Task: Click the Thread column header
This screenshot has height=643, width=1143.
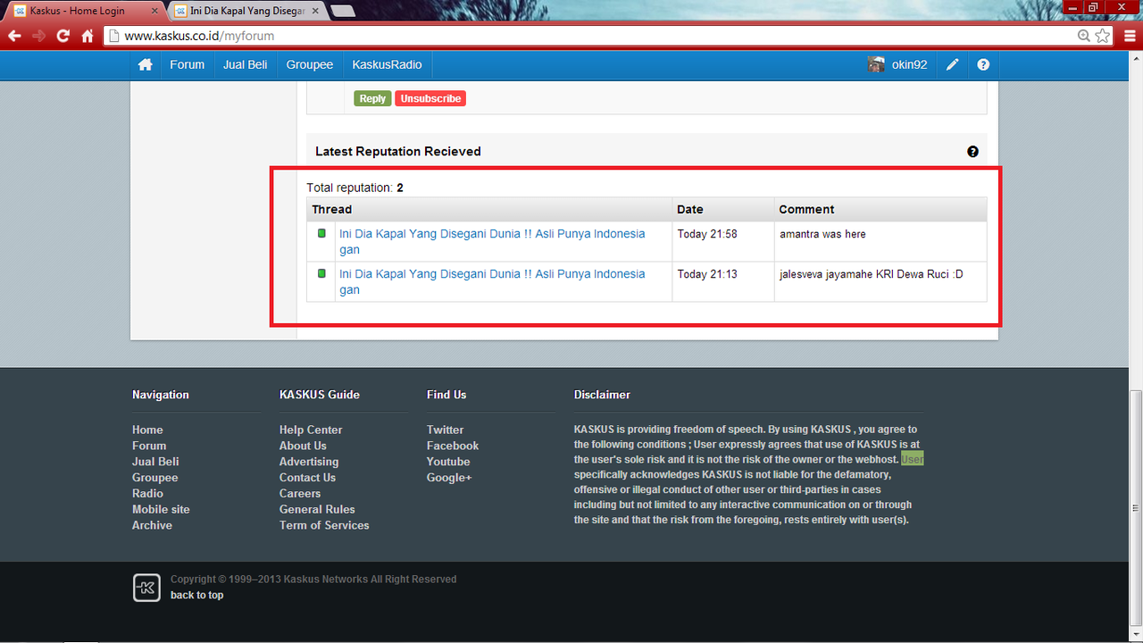Action: (489, 209)
